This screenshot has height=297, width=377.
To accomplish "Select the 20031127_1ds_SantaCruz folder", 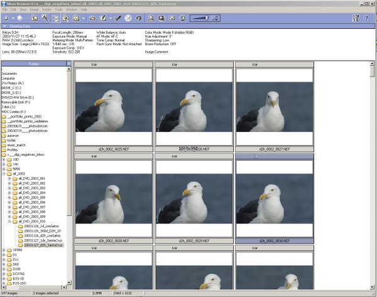I will (x=43, y=240).
